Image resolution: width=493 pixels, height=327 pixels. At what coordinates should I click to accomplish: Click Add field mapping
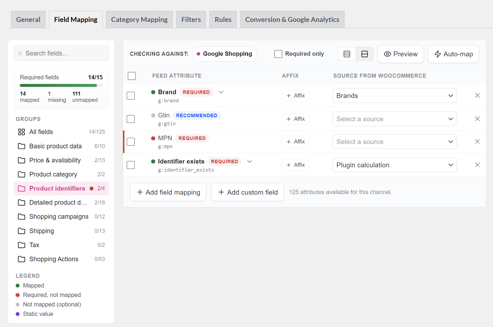(x=168, y=192)
